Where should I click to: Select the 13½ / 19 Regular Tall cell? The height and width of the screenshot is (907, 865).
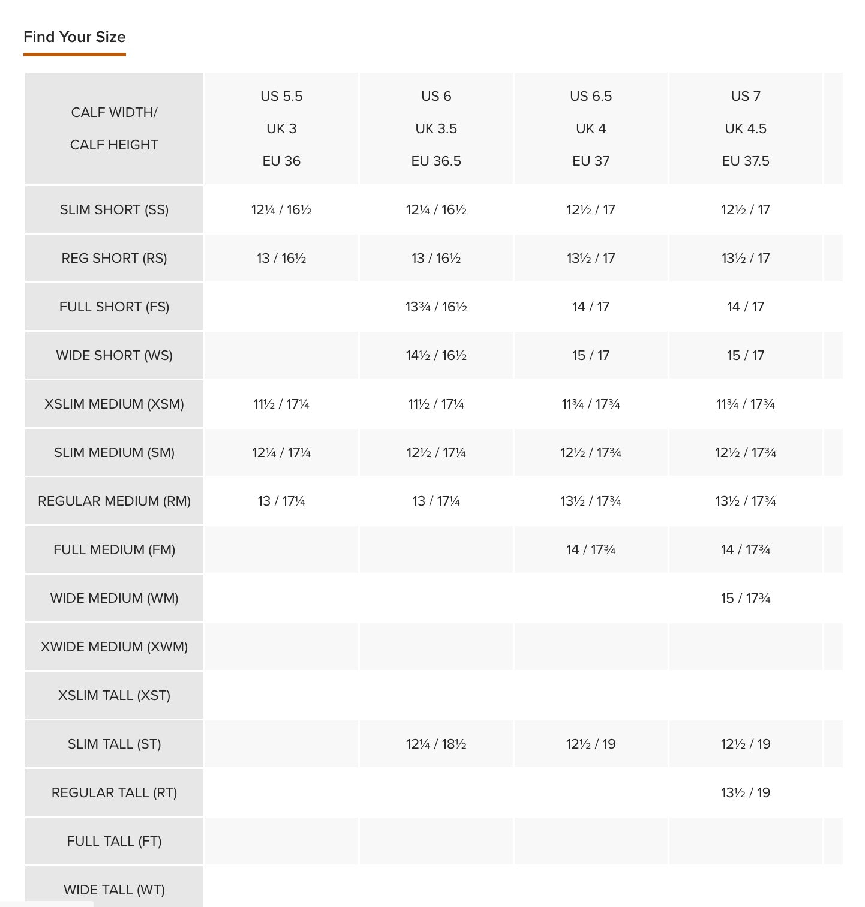click(746, 792)
